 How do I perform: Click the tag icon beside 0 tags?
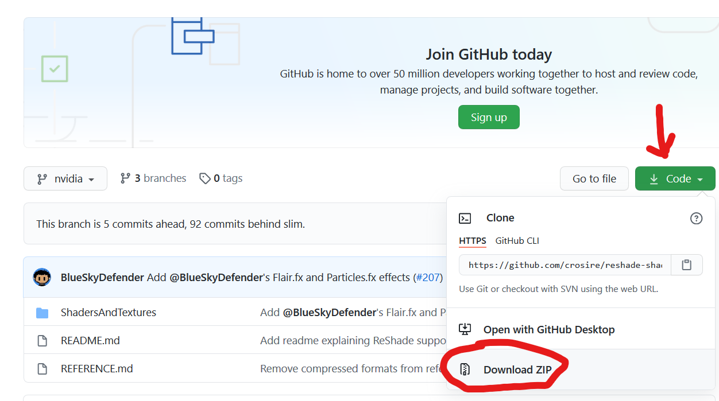pyautogui.click(x=204, y=178)
